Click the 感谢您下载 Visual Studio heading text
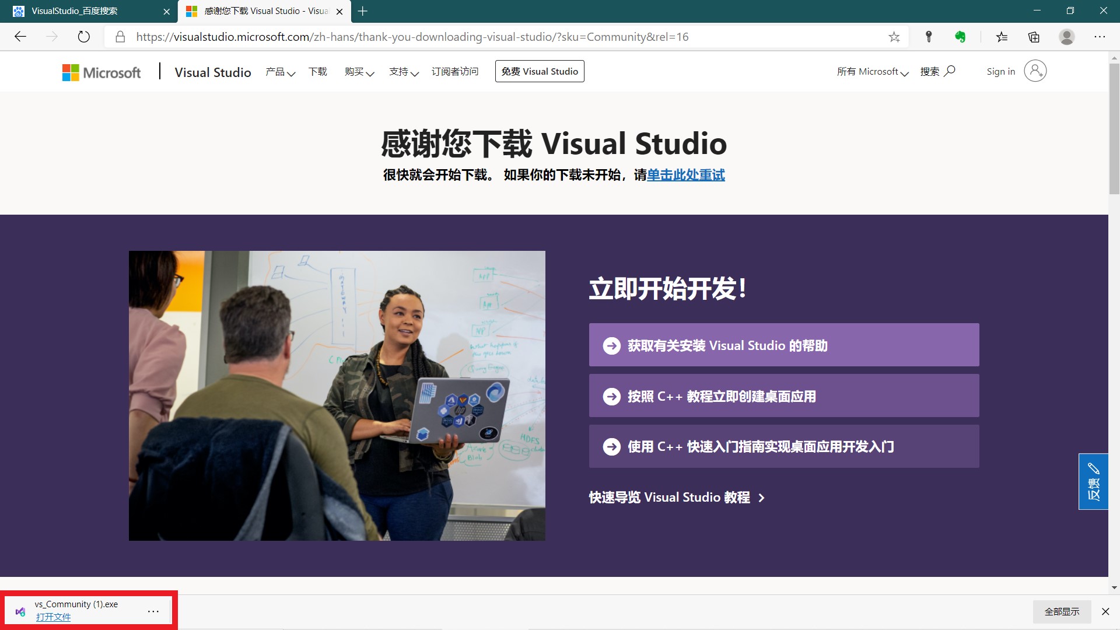This screenshot has width=1120, height=630. tap(554, 143)
